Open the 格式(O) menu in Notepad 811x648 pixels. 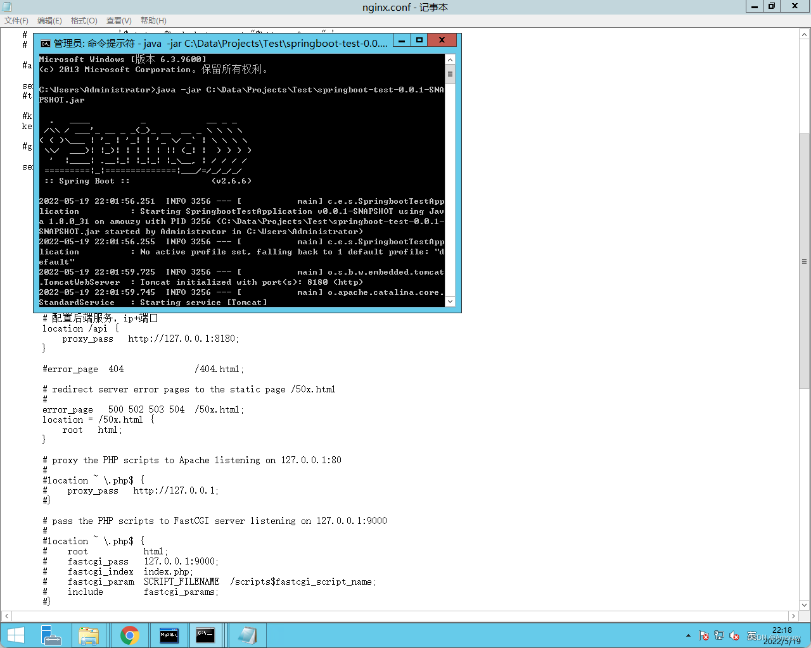[84, 20]
